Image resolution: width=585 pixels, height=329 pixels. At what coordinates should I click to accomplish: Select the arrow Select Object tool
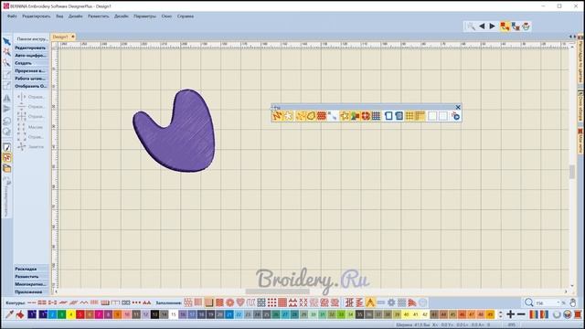click(6, 42)
